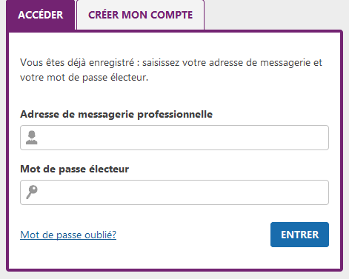The height and width of the screenshot is (279, 349).
Task: Switch to the ACCÉDER tab
Action: [41, 15]
